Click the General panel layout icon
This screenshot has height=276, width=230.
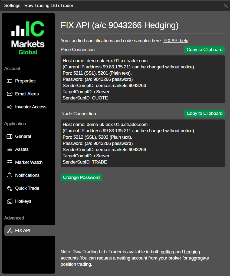(x=9, y=137)
